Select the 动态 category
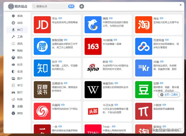The width and height of the screenshot is (186, 136). click(x=17, y=23)
